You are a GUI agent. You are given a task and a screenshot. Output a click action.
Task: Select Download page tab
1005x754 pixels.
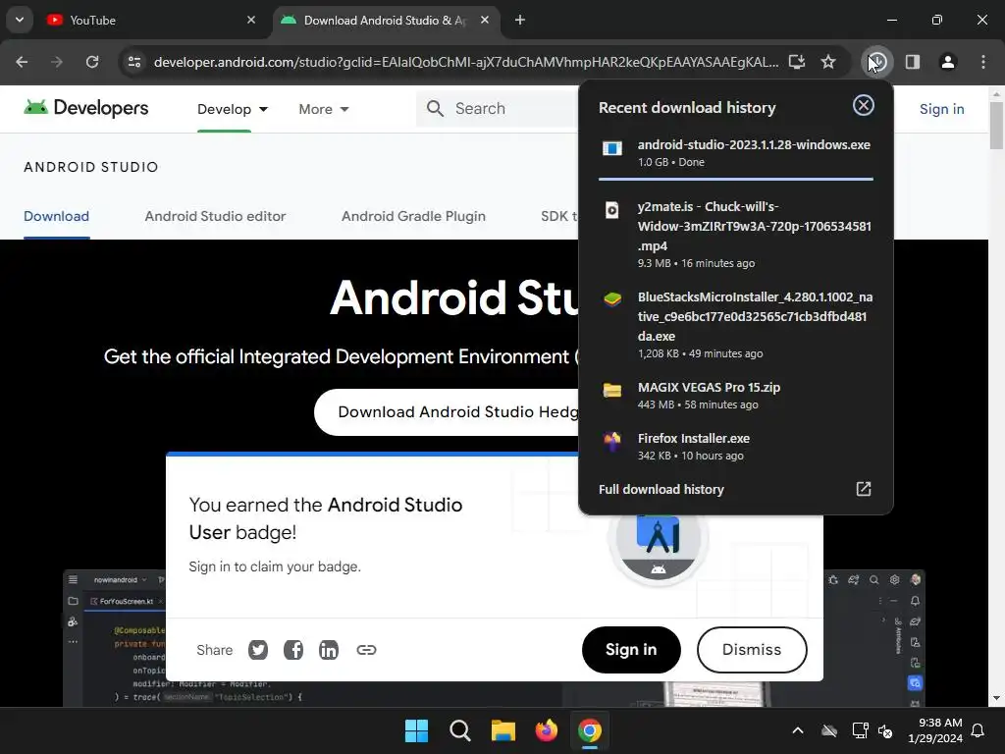coord(56,216)
